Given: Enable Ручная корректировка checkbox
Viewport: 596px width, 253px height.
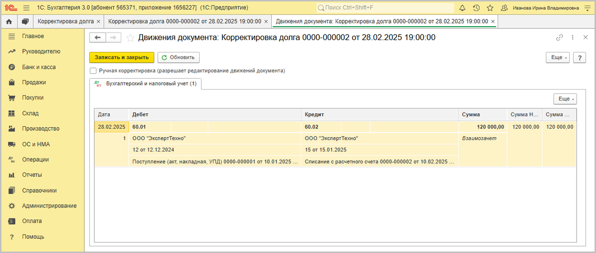Looking at the screenshot, I should tap(93, 71).
